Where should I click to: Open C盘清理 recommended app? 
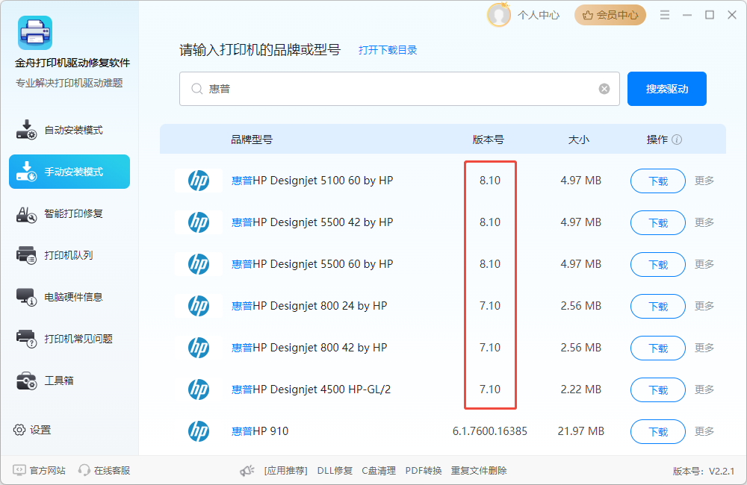tap(379, 471)
